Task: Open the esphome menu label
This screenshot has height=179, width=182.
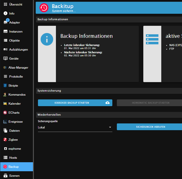Action: [15, 149]
